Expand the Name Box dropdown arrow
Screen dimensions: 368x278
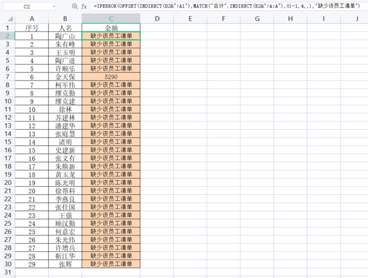(54, 7)
